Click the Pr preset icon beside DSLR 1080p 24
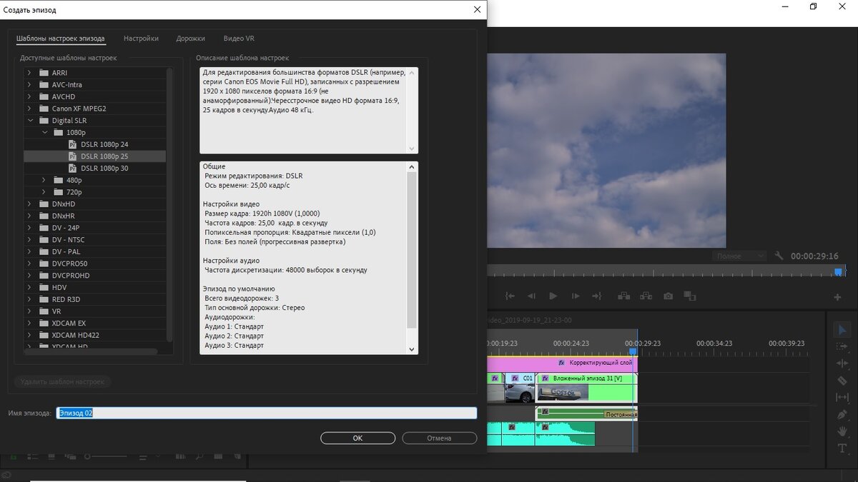The image size is (858, 482). (x=72, y=144)
